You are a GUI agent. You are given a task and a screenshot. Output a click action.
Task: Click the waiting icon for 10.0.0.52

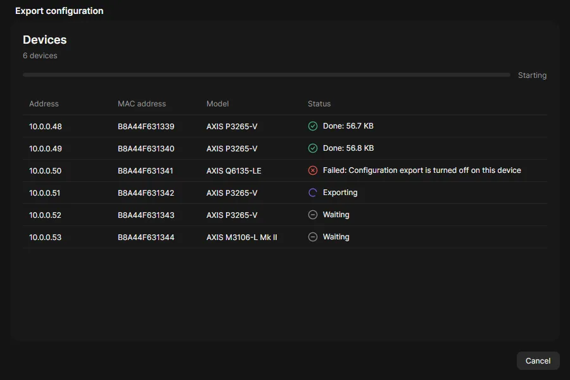click(x=313, y=215)
